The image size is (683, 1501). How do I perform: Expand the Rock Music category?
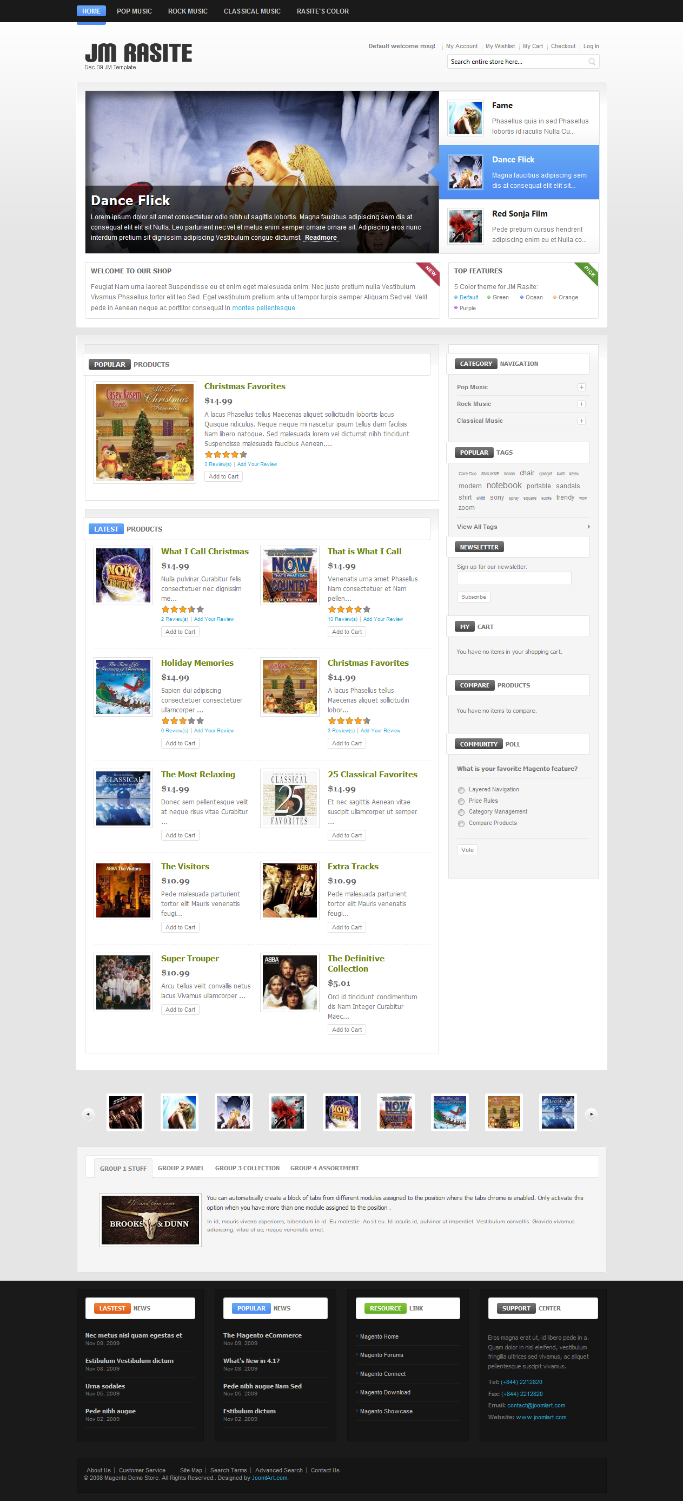coord(581,404)
